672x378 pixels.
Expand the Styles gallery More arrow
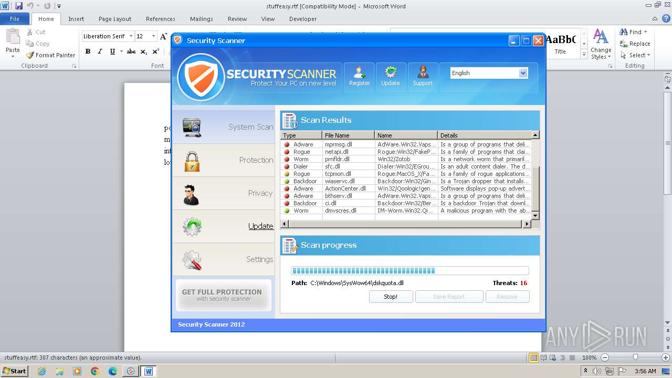pos(584,55)
